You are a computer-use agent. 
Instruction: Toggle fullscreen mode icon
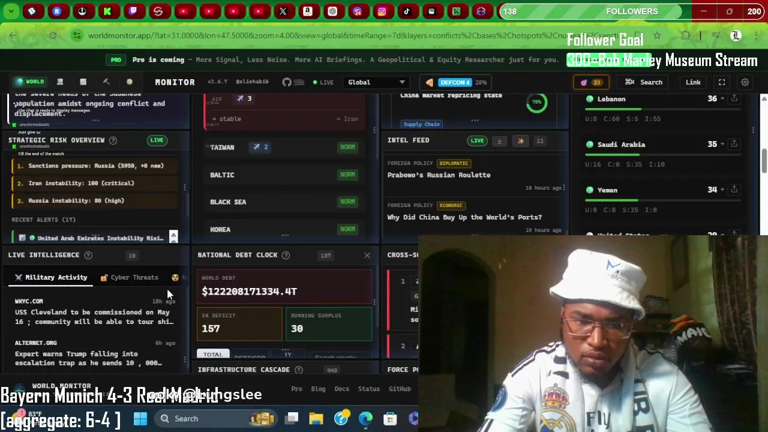click(722, 82)
